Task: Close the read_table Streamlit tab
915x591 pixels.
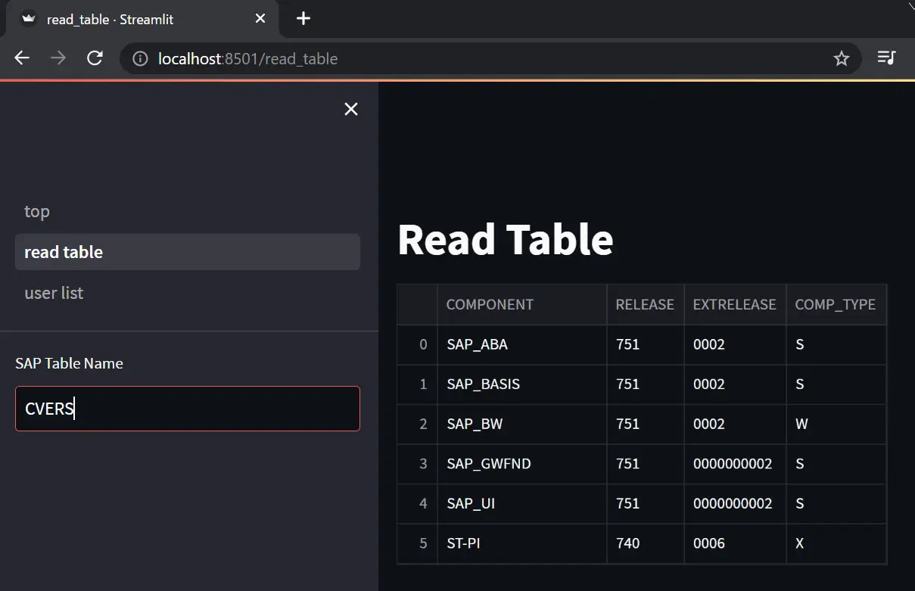Action: pyautogui.click(x=260, y=19)
